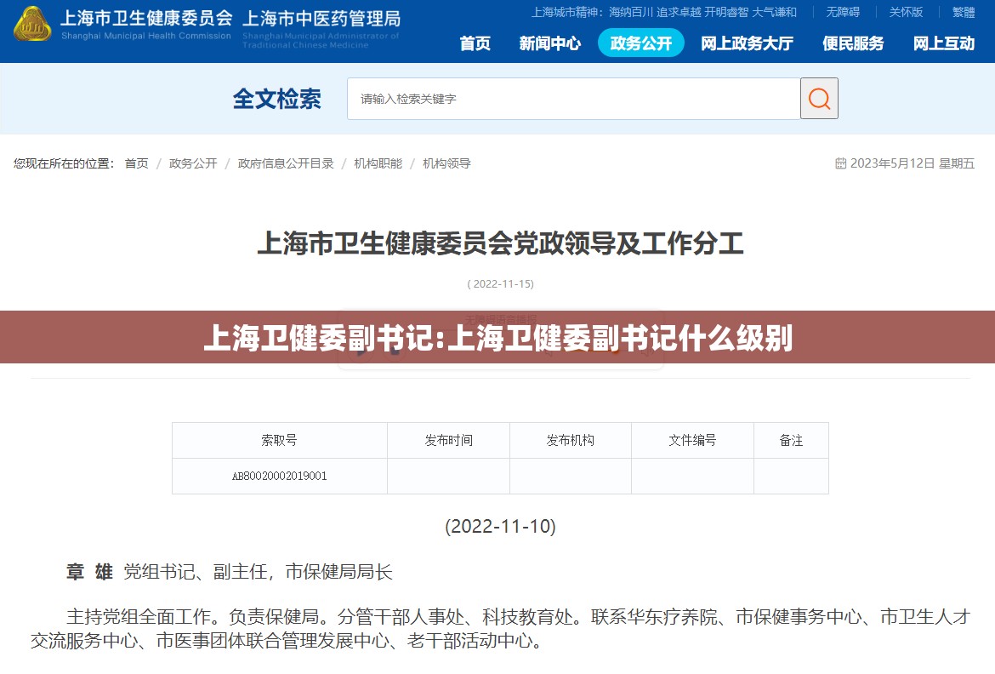995x674 pixels.
Task: Click 政务公开 in the breadcrumb
Action: (x=193, y=163)
